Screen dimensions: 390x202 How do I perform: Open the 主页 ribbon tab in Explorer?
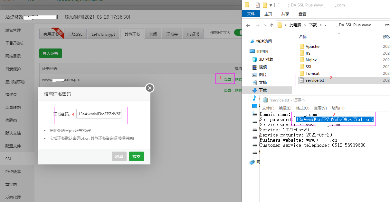268,14
